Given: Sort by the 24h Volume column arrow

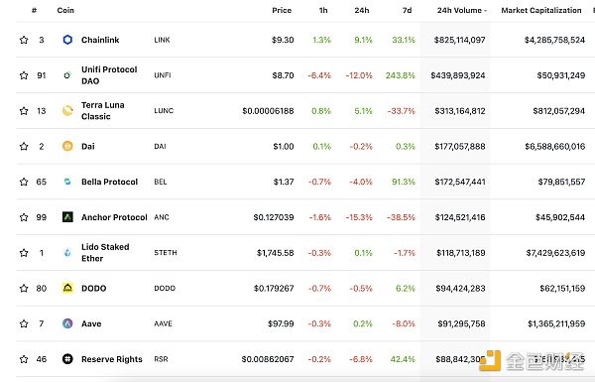Looking at the screenshot, I should click(485, 11).
